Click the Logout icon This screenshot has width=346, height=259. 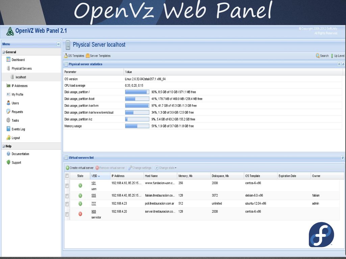pyautogui.click(x=8, y=138)
